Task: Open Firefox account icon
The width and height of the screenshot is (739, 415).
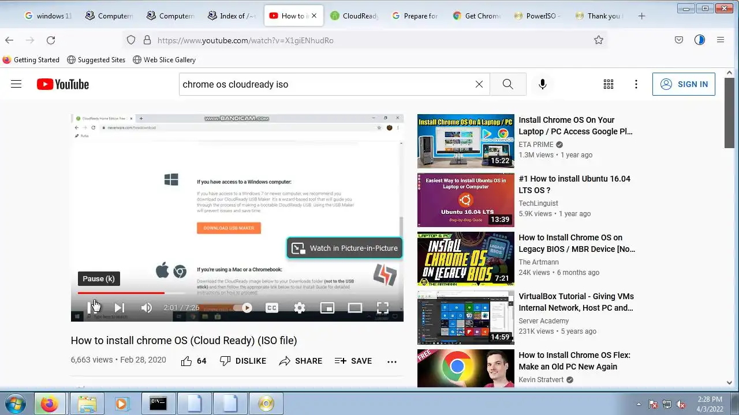Action: pyautogui.click(x=700, y=40)
